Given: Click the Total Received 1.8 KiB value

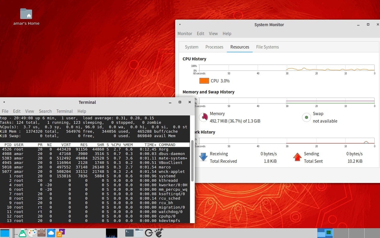Looking at the screenshot, I should click(x=270, y=161).
